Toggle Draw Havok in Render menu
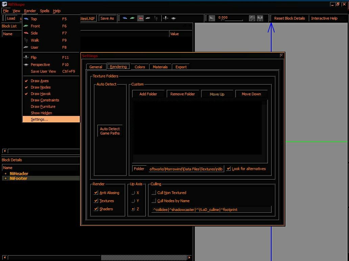The image size is (349, 261). pos(51,94)
